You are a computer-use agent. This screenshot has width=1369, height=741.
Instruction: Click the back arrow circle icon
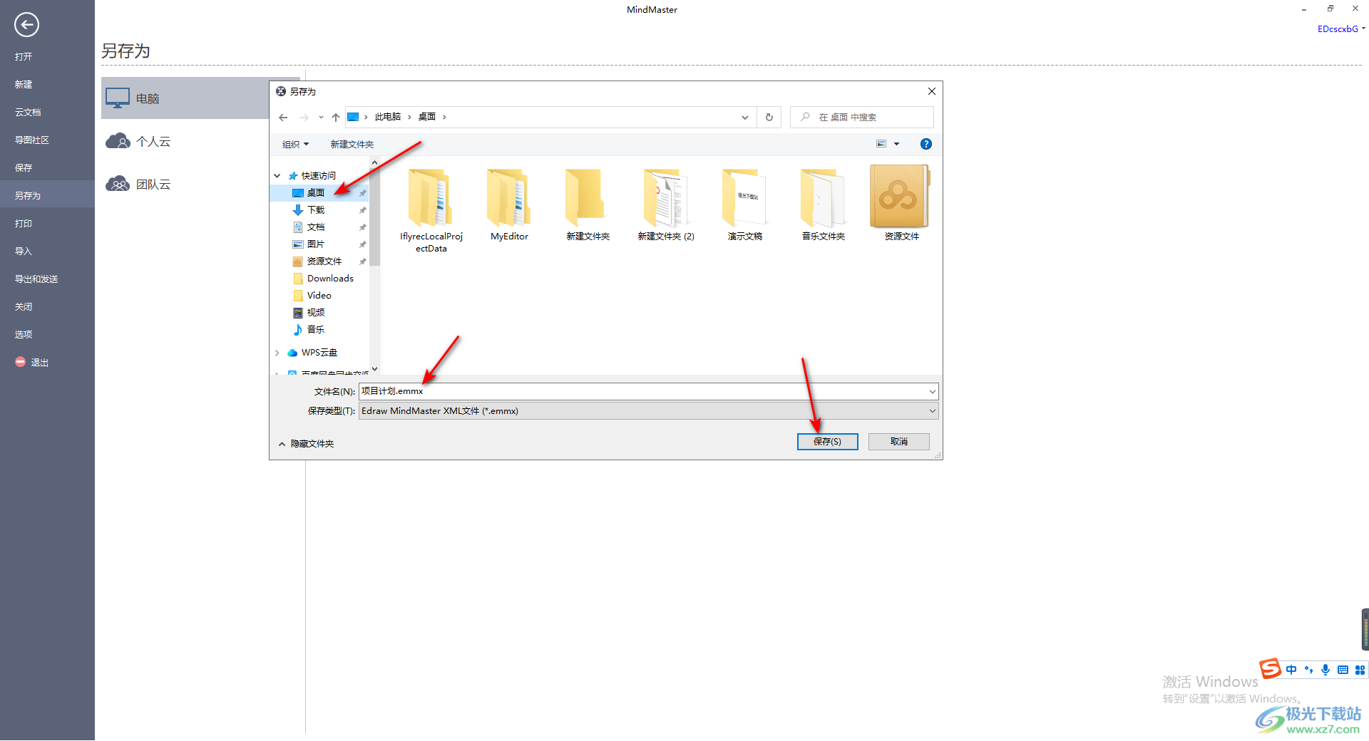click(x=26, y=25)
